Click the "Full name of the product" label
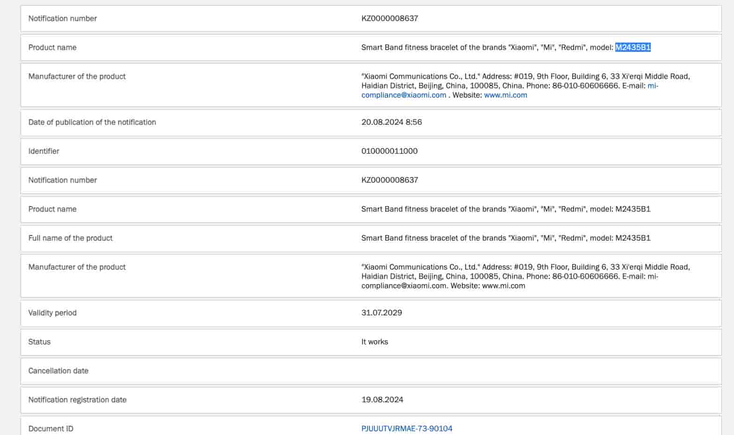This screenshot has height=435, width=734. pos(70,238)
